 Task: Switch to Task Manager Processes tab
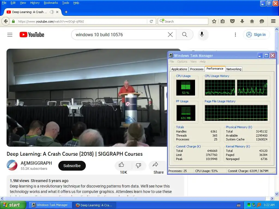(197, 69)
